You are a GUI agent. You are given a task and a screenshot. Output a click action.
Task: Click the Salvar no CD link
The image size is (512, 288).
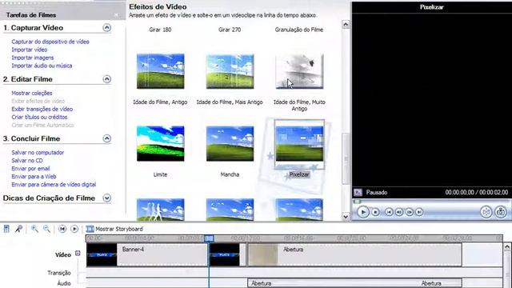[x=27, y=160]
